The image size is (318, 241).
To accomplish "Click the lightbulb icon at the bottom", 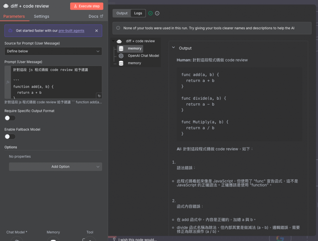I will [x=114, y=239].
